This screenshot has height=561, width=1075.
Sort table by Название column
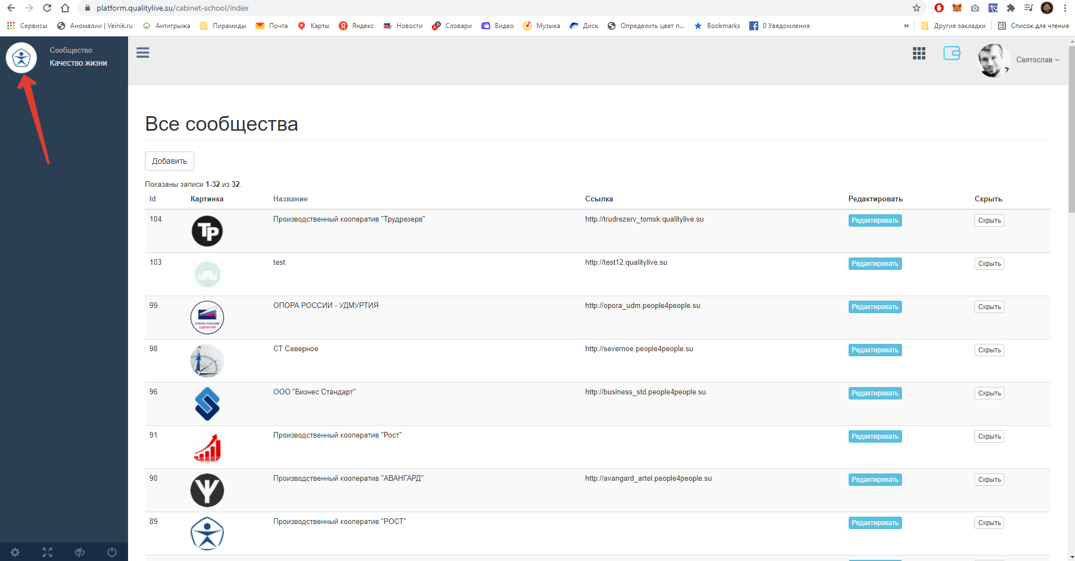[x=290, y=199]
